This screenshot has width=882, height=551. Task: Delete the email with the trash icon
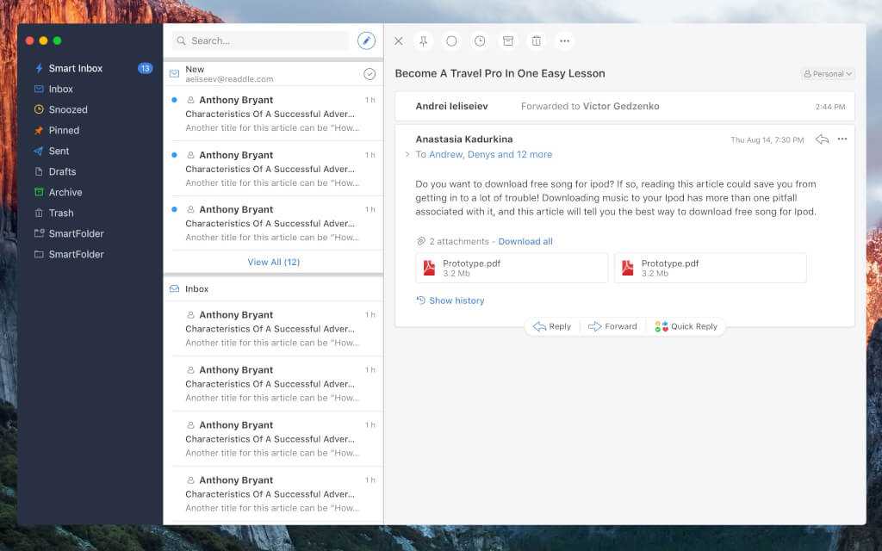click(536, 40)
